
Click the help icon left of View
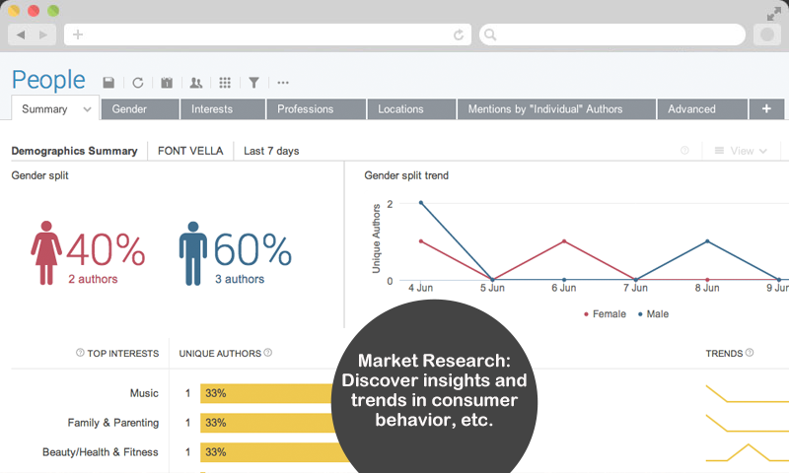pyautogui.click(x=684, y=151)
